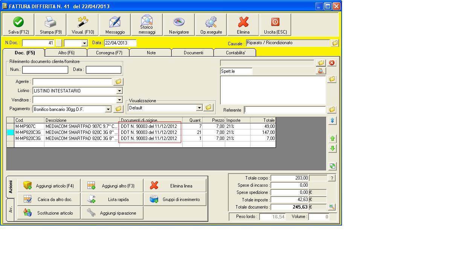
Task: Print document with Stampa (F9)
Action: (50, 25)
